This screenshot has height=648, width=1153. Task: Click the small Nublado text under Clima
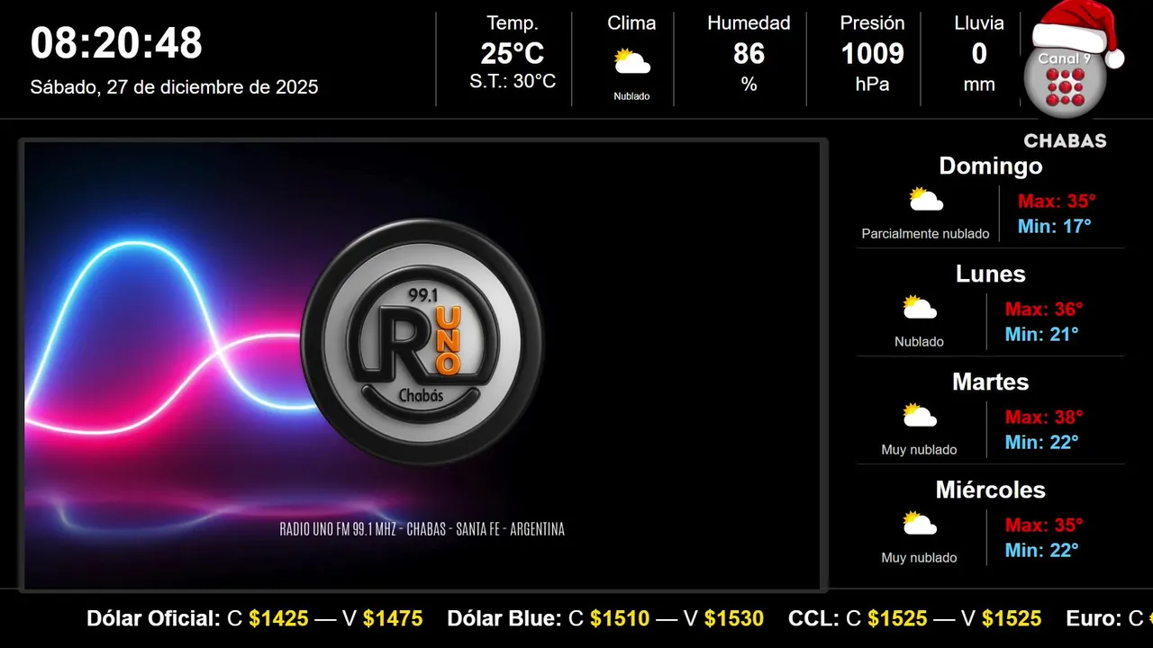point(631,96)
